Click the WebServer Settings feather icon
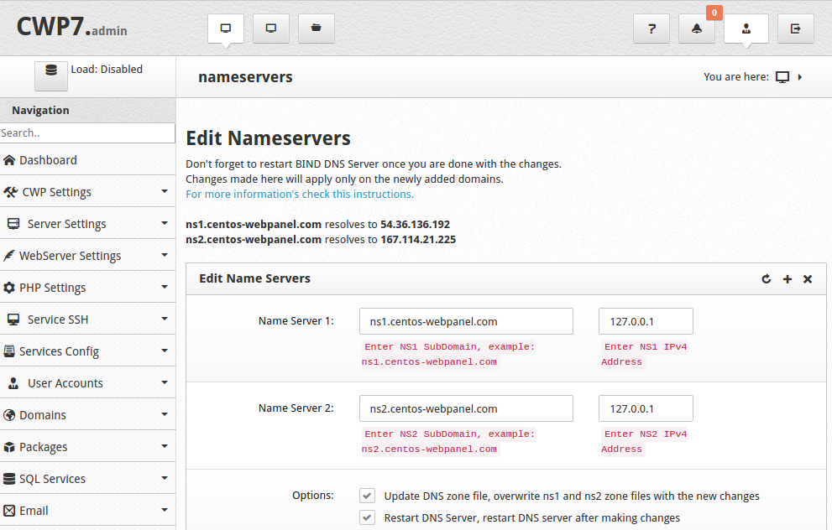Viewport: 832px width, 530px height. point(9,256)
